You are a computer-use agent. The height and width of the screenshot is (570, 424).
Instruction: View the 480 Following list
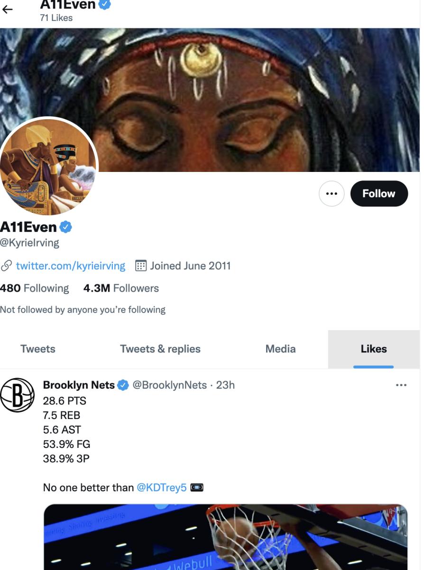point(34,288)
